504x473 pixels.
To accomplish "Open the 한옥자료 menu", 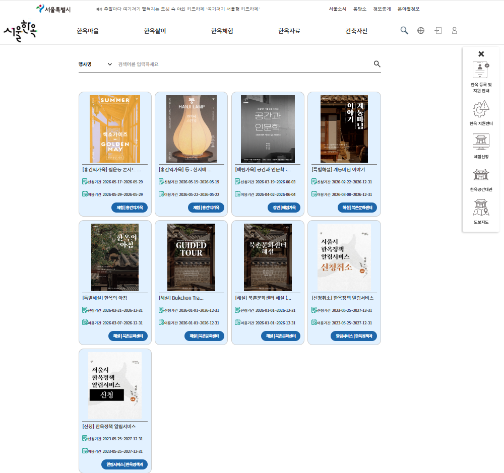I will [289, 31].
